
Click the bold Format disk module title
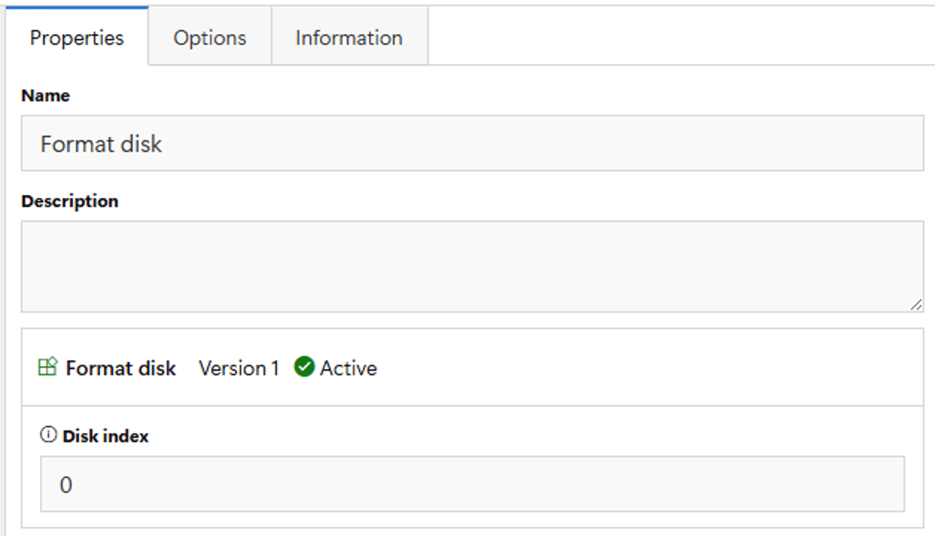pos(121,368)
